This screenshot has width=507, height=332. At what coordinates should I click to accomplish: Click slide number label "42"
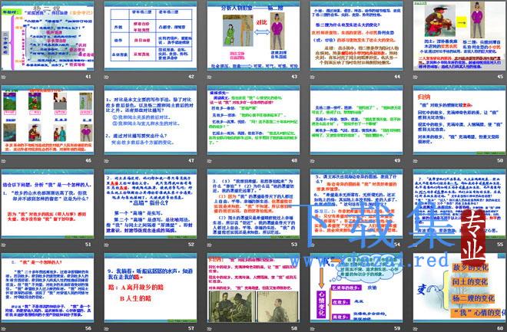[x=191, y=77]
